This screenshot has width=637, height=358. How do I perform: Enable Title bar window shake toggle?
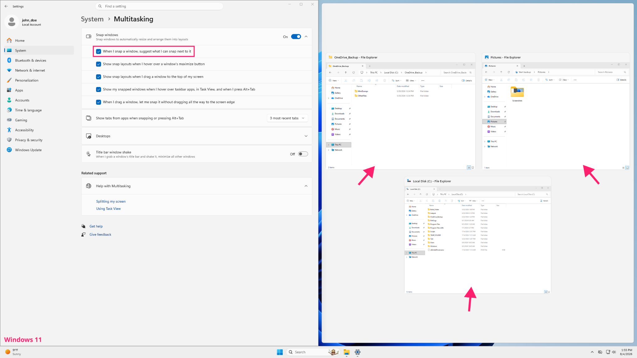(303, 154)
